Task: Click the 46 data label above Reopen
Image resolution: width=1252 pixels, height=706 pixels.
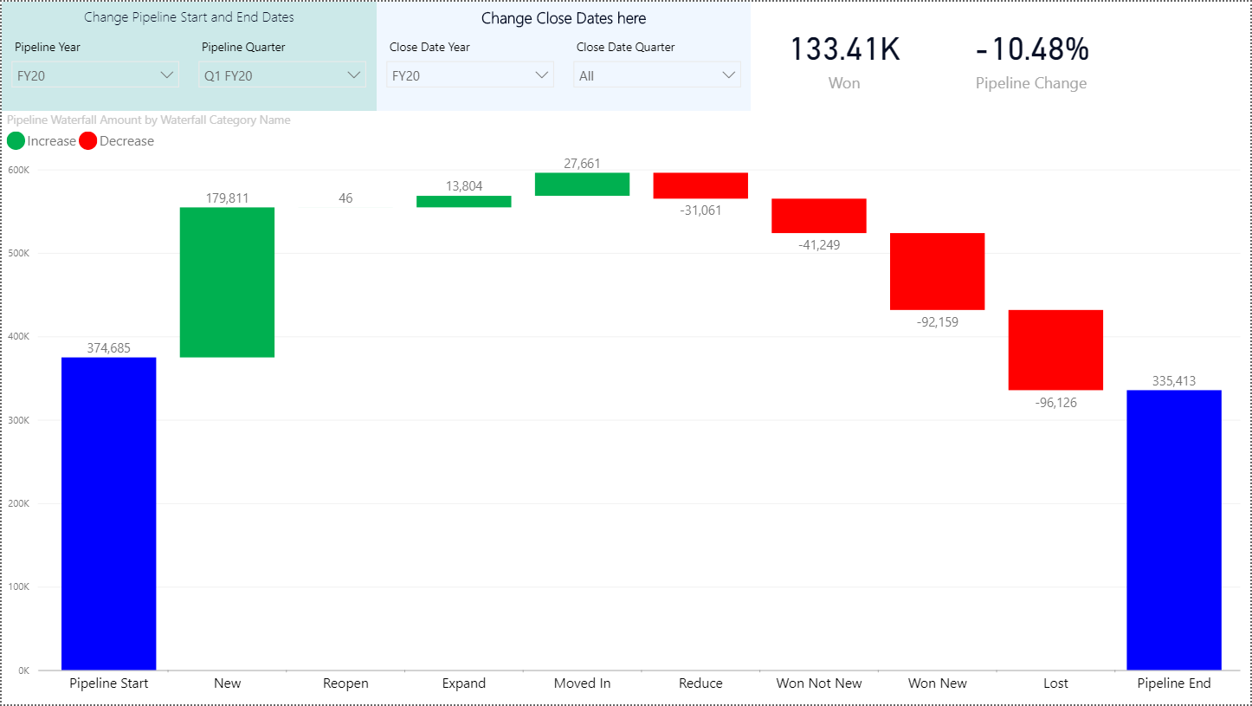Action: pyautogui.click(x=345, y=198)
